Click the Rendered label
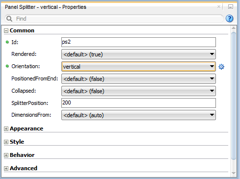 [24, 54]
